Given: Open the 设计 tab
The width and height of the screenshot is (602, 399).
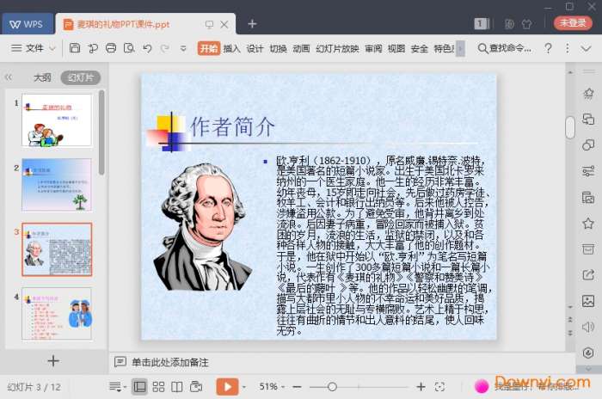Looking at the screenshot, I should [255, 48].
